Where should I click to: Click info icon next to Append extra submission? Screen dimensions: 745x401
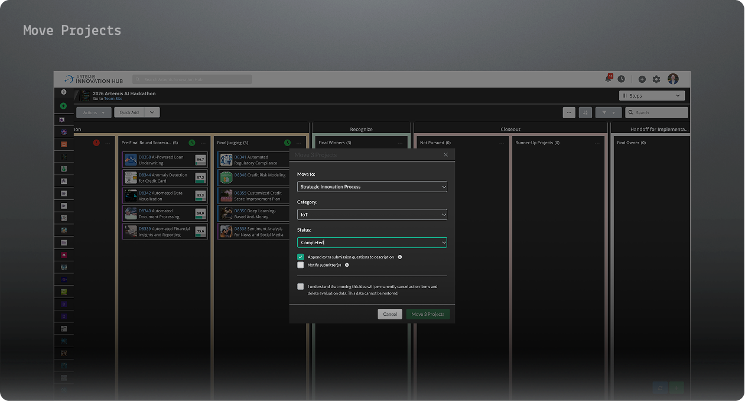point(400,257)
